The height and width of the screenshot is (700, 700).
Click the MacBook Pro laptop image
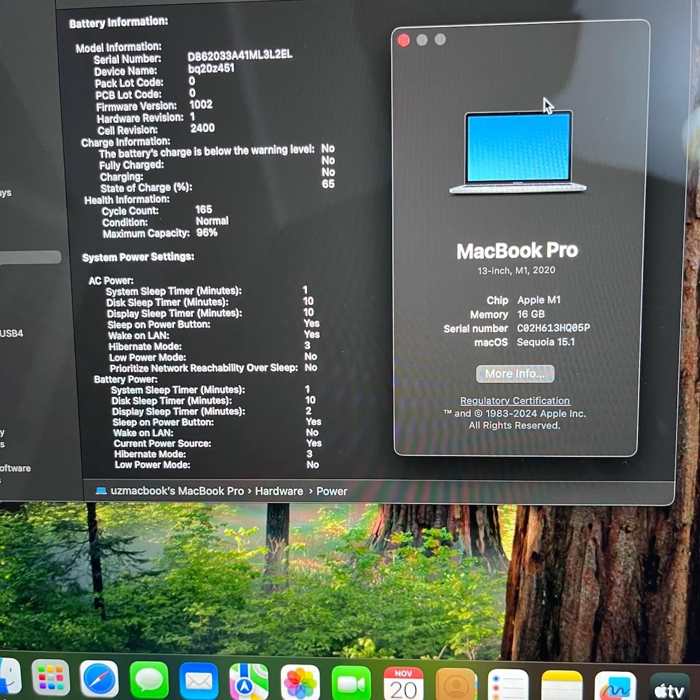(x=518, y=153)
